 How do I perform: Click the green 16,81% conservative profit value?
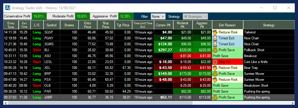[39, 16]
